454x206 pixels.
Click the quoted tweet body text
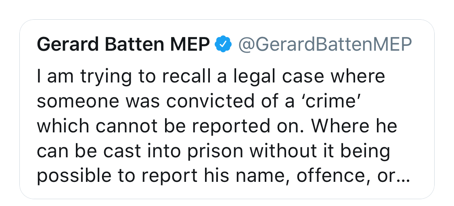(x=223, y=126)
